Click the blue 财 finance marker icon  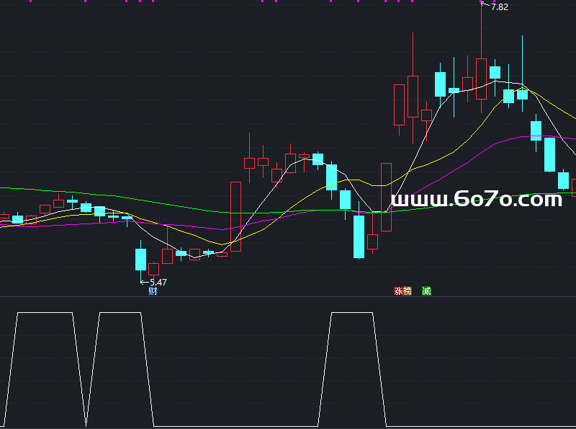153,291
